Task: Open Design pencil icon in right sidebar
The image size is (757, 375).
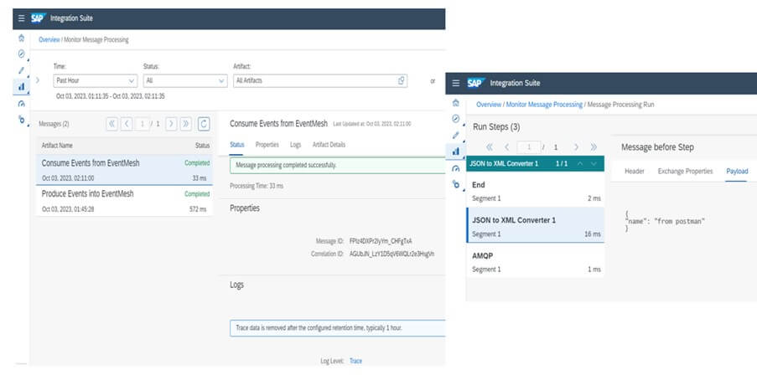Action: [456, 136]
